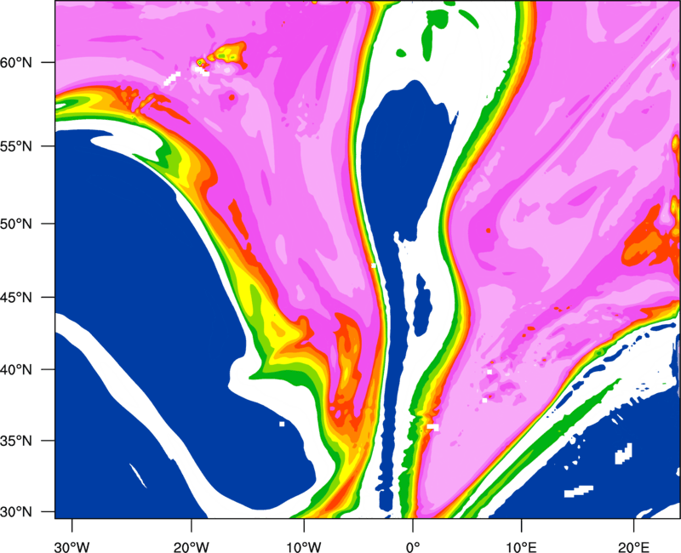
Task: Click the 60°N latitude label
Action: pos(16,62)
